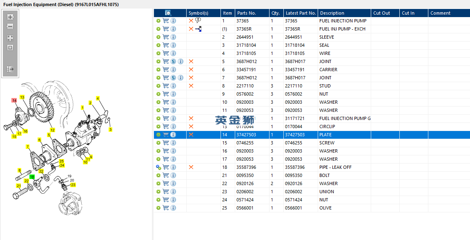Click cart icon for OLIVE row

[166, 208]
